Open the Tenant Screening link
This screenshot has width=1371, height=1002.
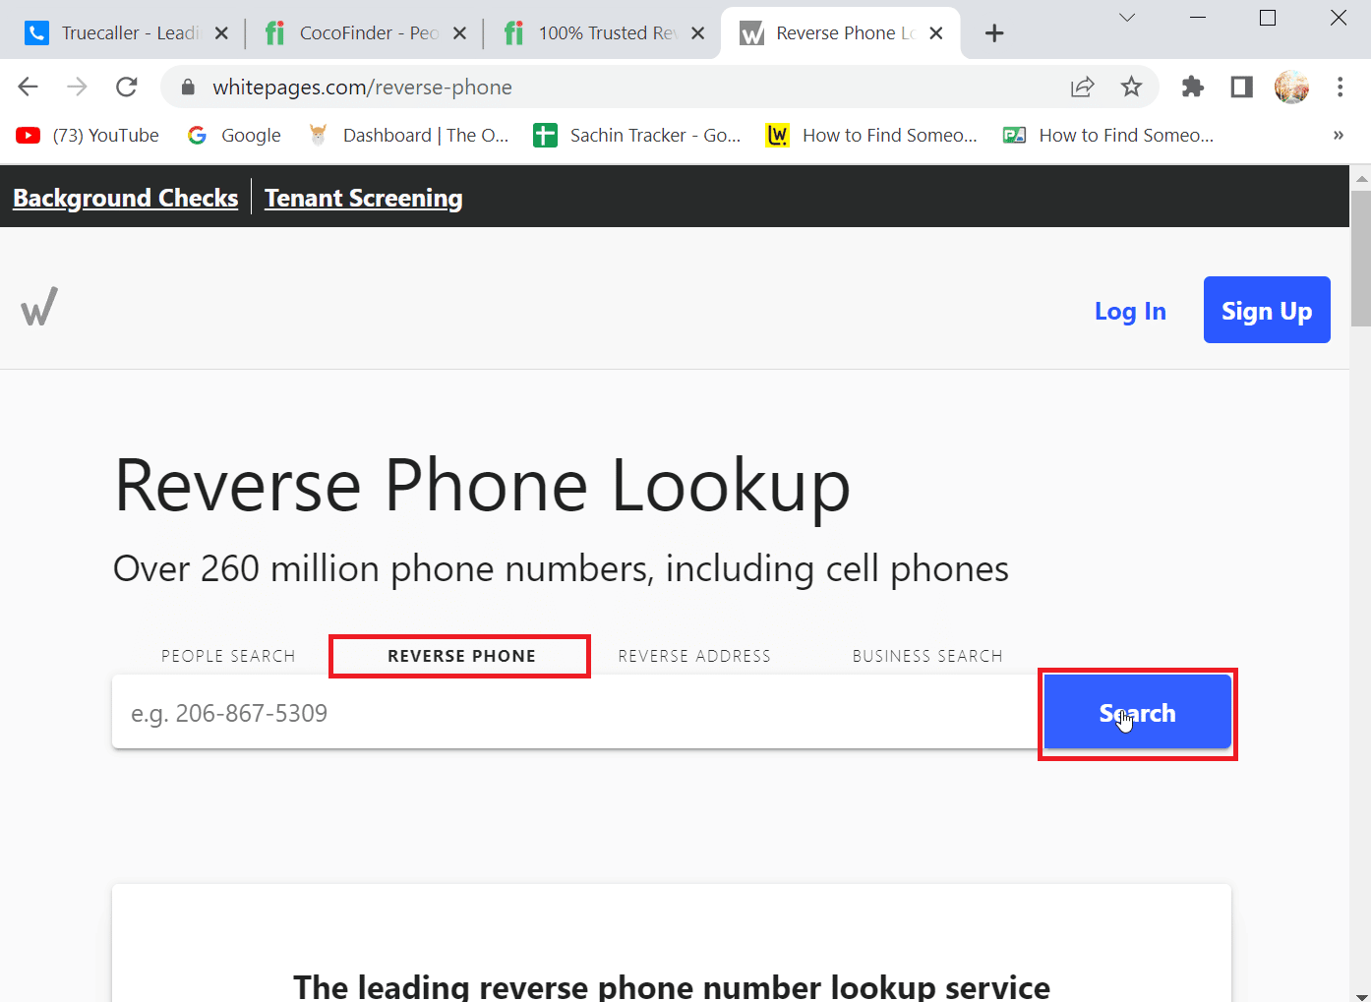tap(363, 198)
